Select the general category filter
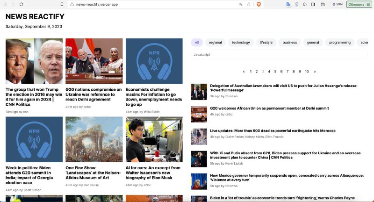This screenshot has width=374, height=202. coord(313,43)
